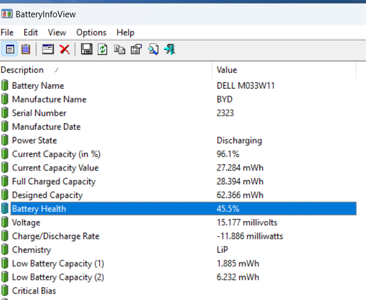This screenshot has width=366, height=300.
Task: Select the Low Battery Capacity (1) row
Action: click(58, 264)
